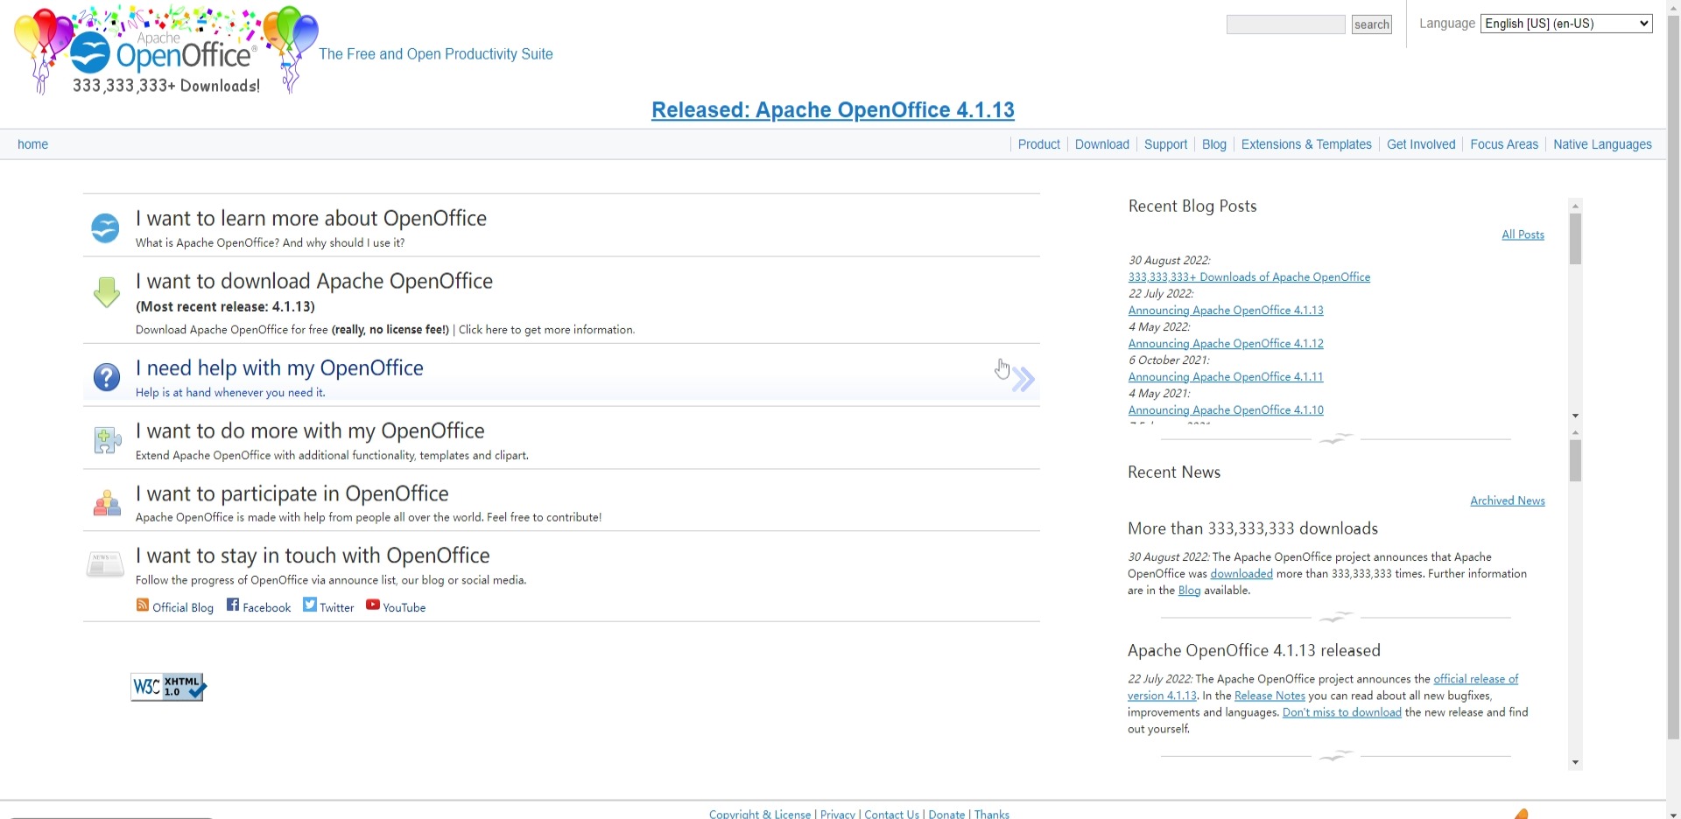Open the Support menu
Image resolution: width=1681 pixels, height=819 pixels.
[1165, 144]
